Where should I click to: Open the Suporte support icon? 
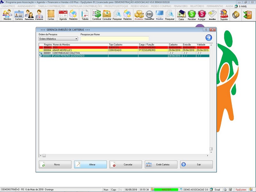(x=224, y=15)
